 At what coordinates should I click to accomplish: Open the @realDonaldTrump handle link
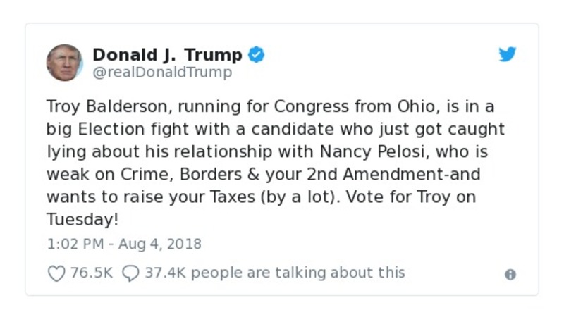click(162, 72)
